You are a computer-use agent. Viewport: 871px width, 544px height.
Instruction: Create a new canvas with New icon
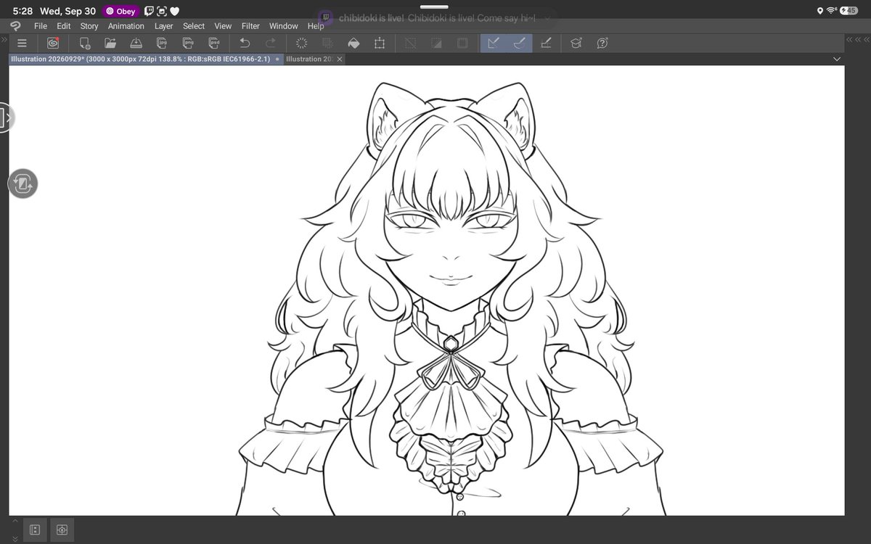click(84, 43)
